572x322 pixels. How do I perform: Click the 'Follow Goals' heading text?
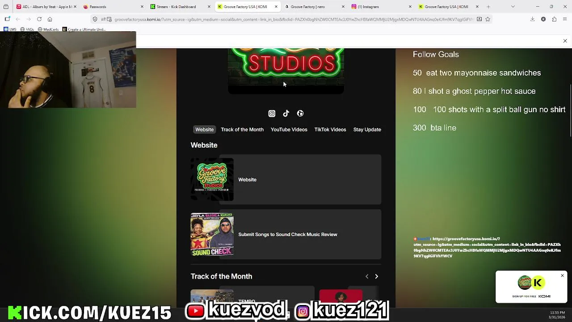(436, 54)
